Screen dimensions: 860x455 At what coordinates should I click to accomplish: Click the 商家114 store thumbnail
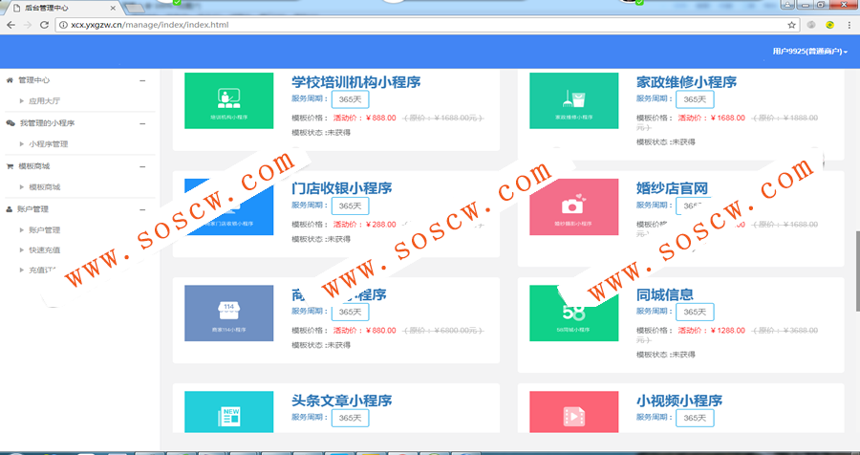click(228, 313)
